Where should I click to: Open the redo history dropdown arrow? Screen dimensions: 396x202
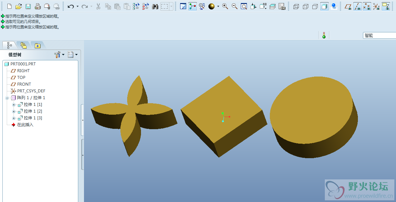[91, 6]
